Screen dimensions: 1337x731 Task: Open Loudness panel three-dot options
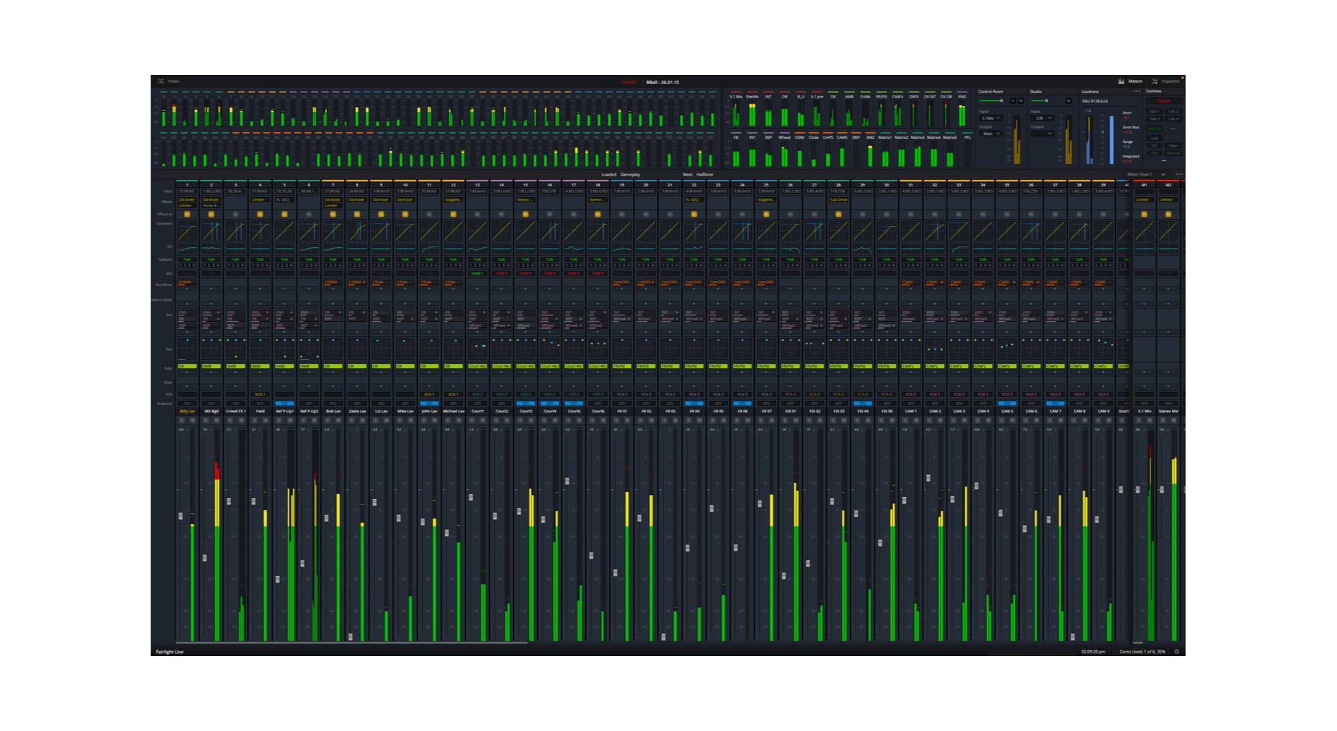(1137, 92)
